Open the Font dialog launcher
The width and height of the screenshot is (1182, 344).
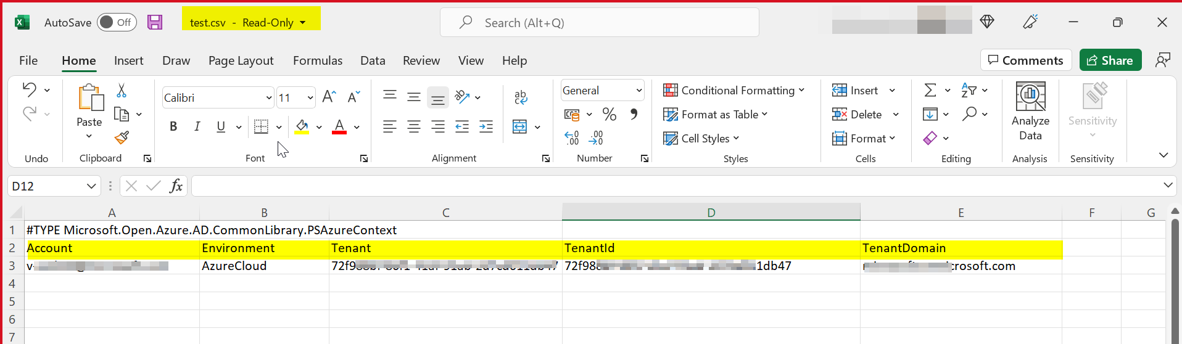pos(364,158)
